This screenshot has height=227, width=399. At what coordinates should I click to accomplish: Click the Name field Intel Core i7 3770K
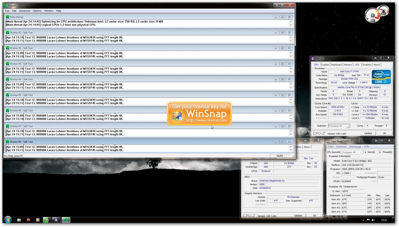tap(349, 72)
